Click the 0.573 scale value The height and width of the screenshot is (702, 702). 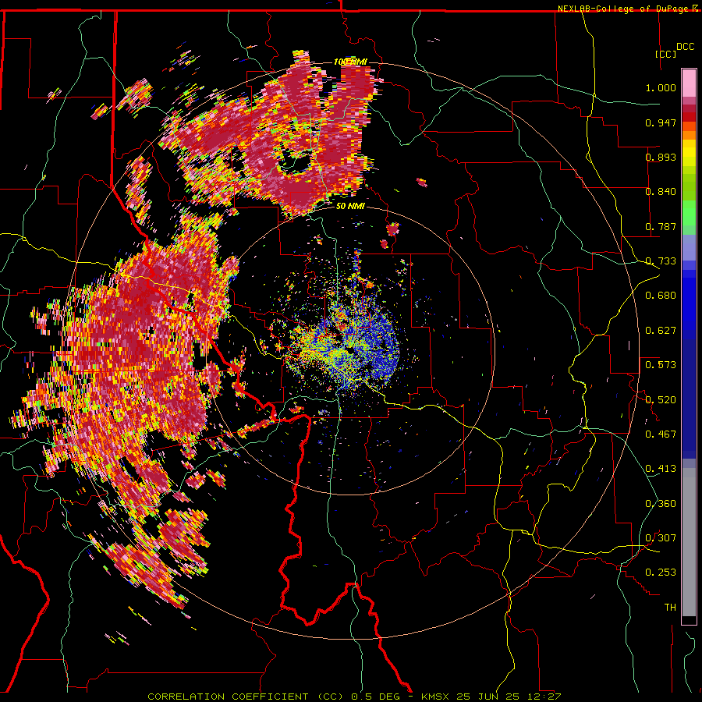[x=661, y=365]
